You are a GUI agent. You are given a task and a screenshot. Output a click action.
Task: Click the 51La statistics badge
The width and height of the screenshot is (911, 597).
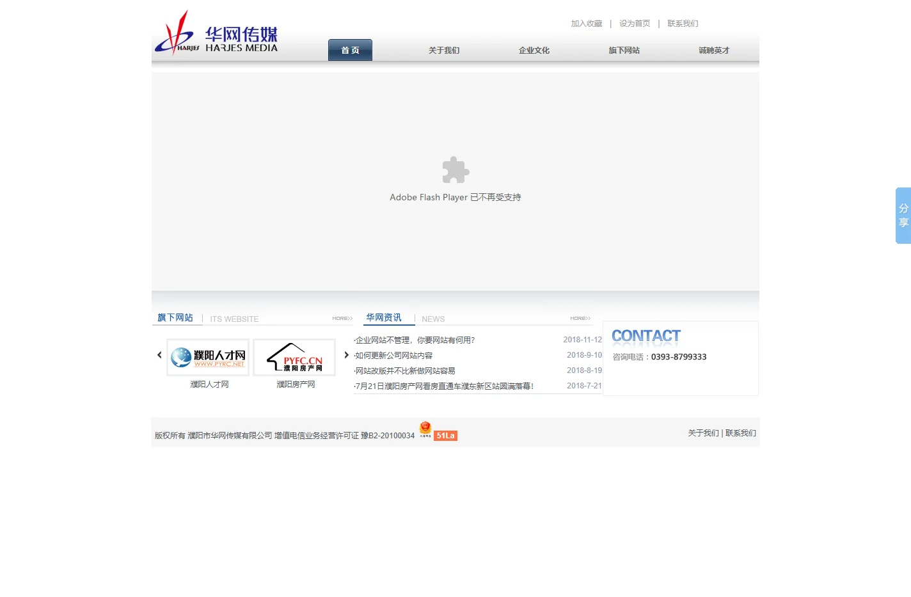(x=445, y=436)
